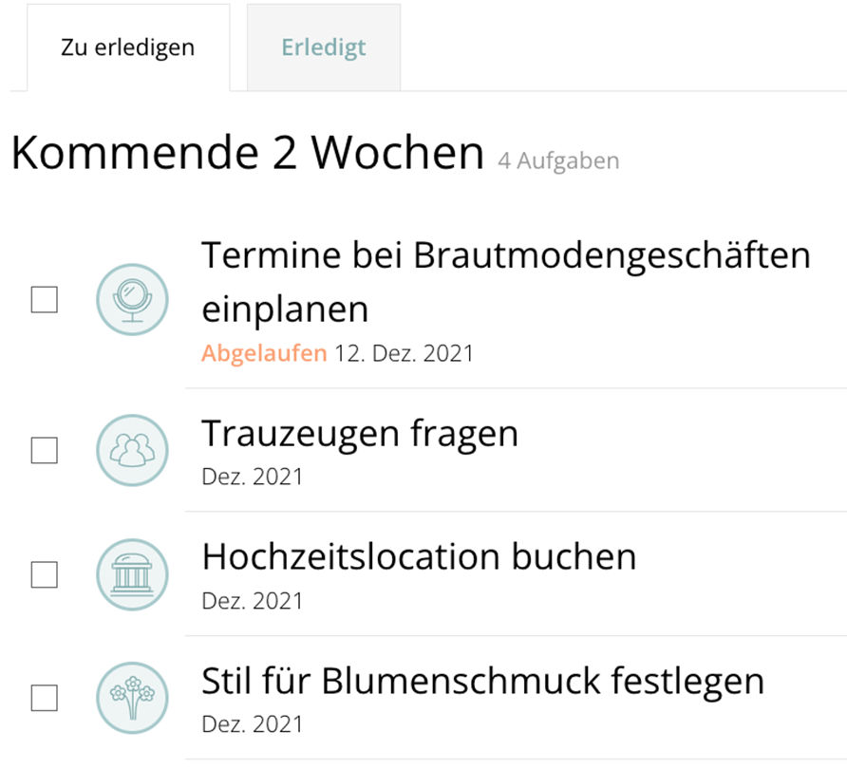The image size is (847, 769).
Task: Mark Hochzeitslocation buchen as done
Action: (x=45, y=574)
